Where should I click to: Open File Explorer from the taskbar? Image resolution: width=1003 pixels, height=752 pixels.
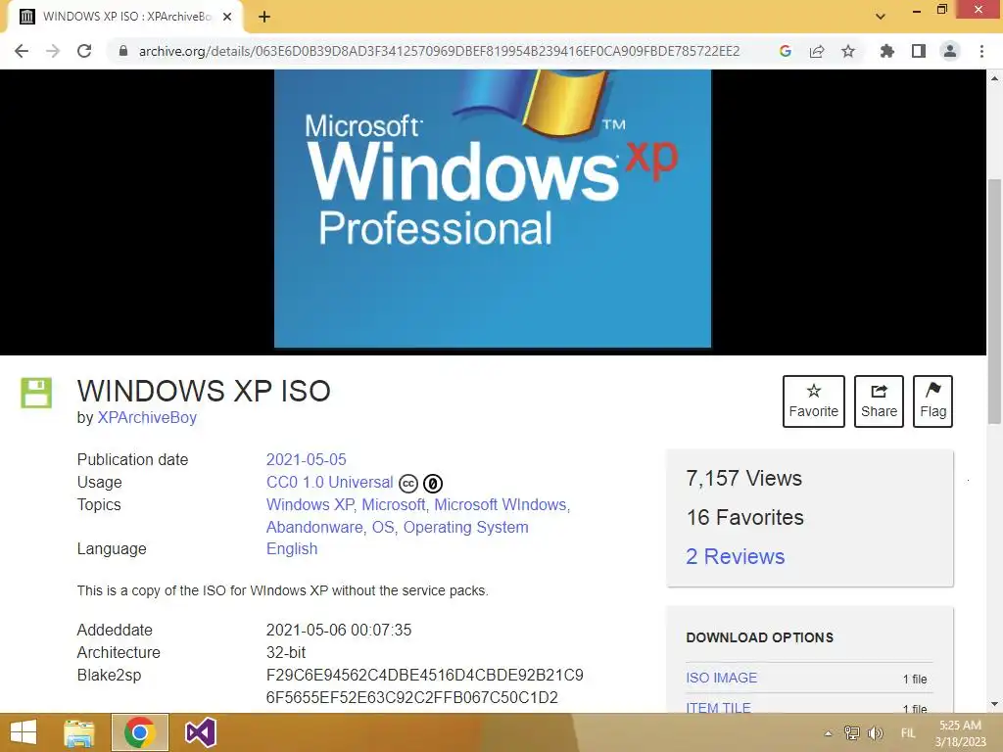(79, 732)
